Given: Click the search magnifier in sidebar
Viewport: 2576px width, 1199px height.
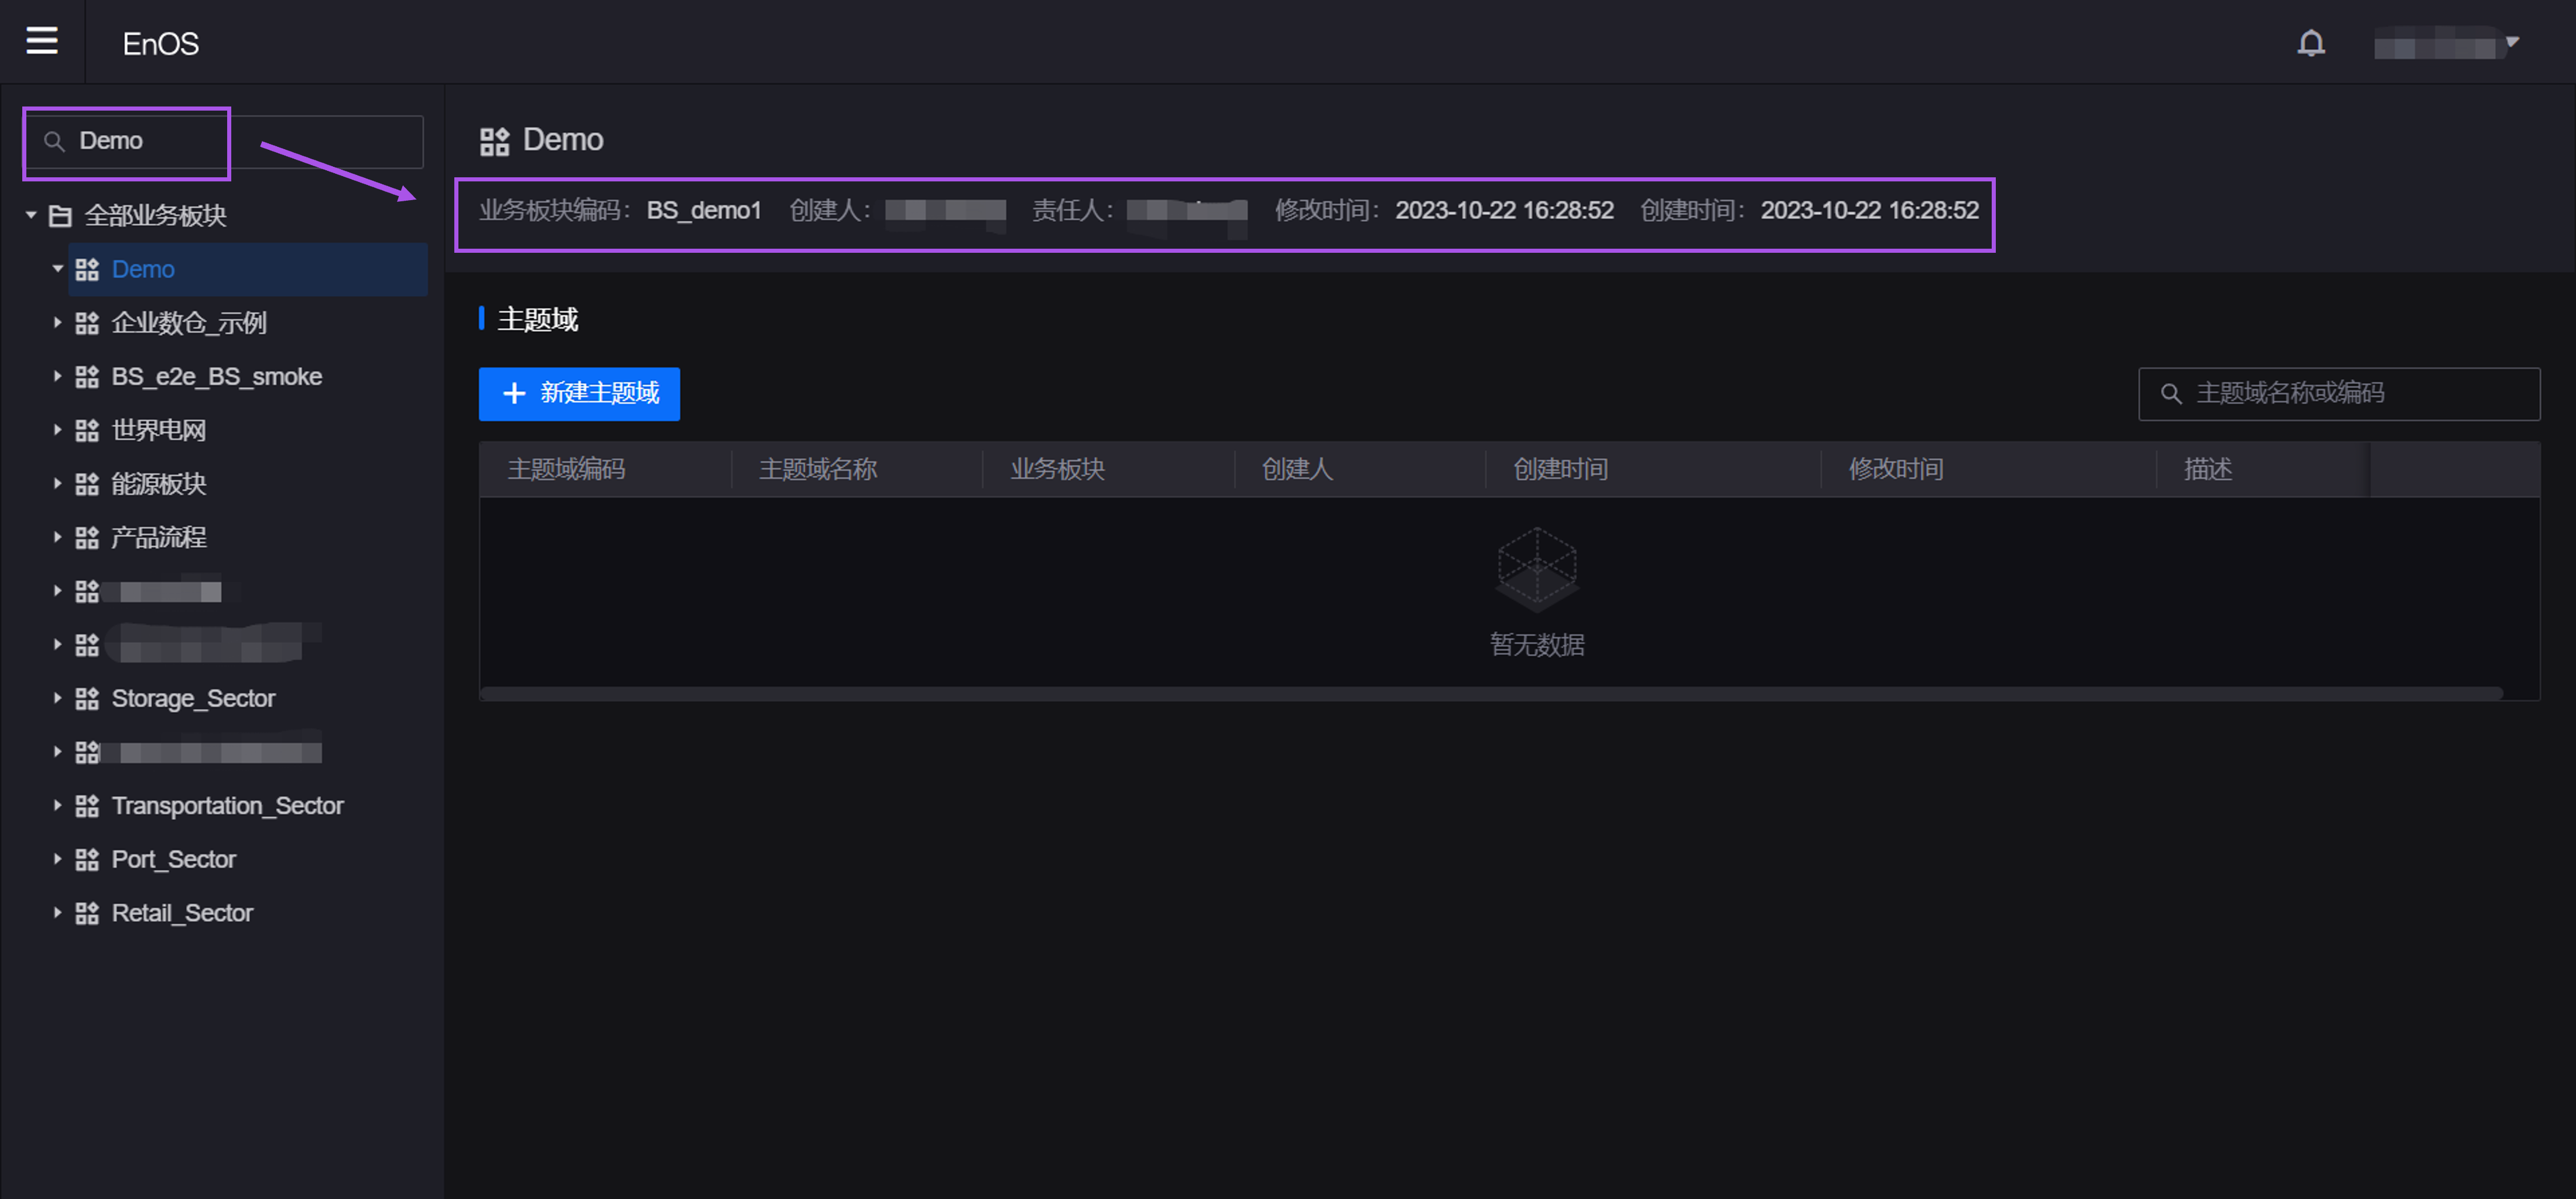Looking at the screenshot, I should point(55,142).
